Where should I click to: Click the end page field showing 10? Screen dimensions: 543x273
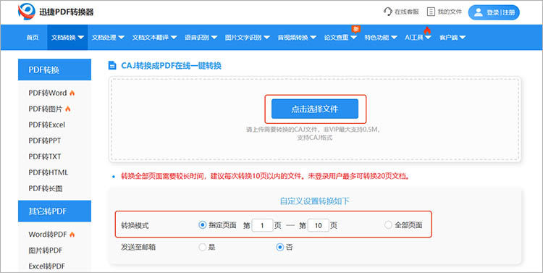pyautogui.click(x=319, y=225)
